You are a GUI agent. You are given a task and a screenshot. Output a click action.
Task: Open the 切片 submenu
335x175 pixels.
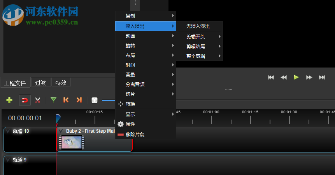146,94
